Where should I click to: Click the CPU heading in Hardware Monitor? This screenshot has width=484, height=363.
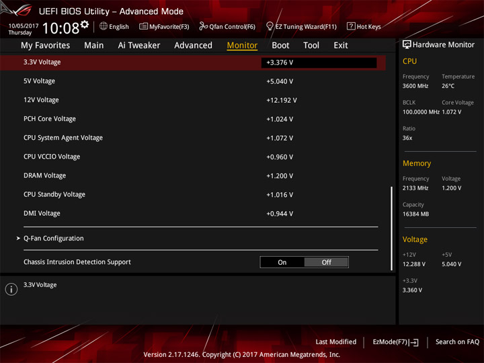pos(409,61)
